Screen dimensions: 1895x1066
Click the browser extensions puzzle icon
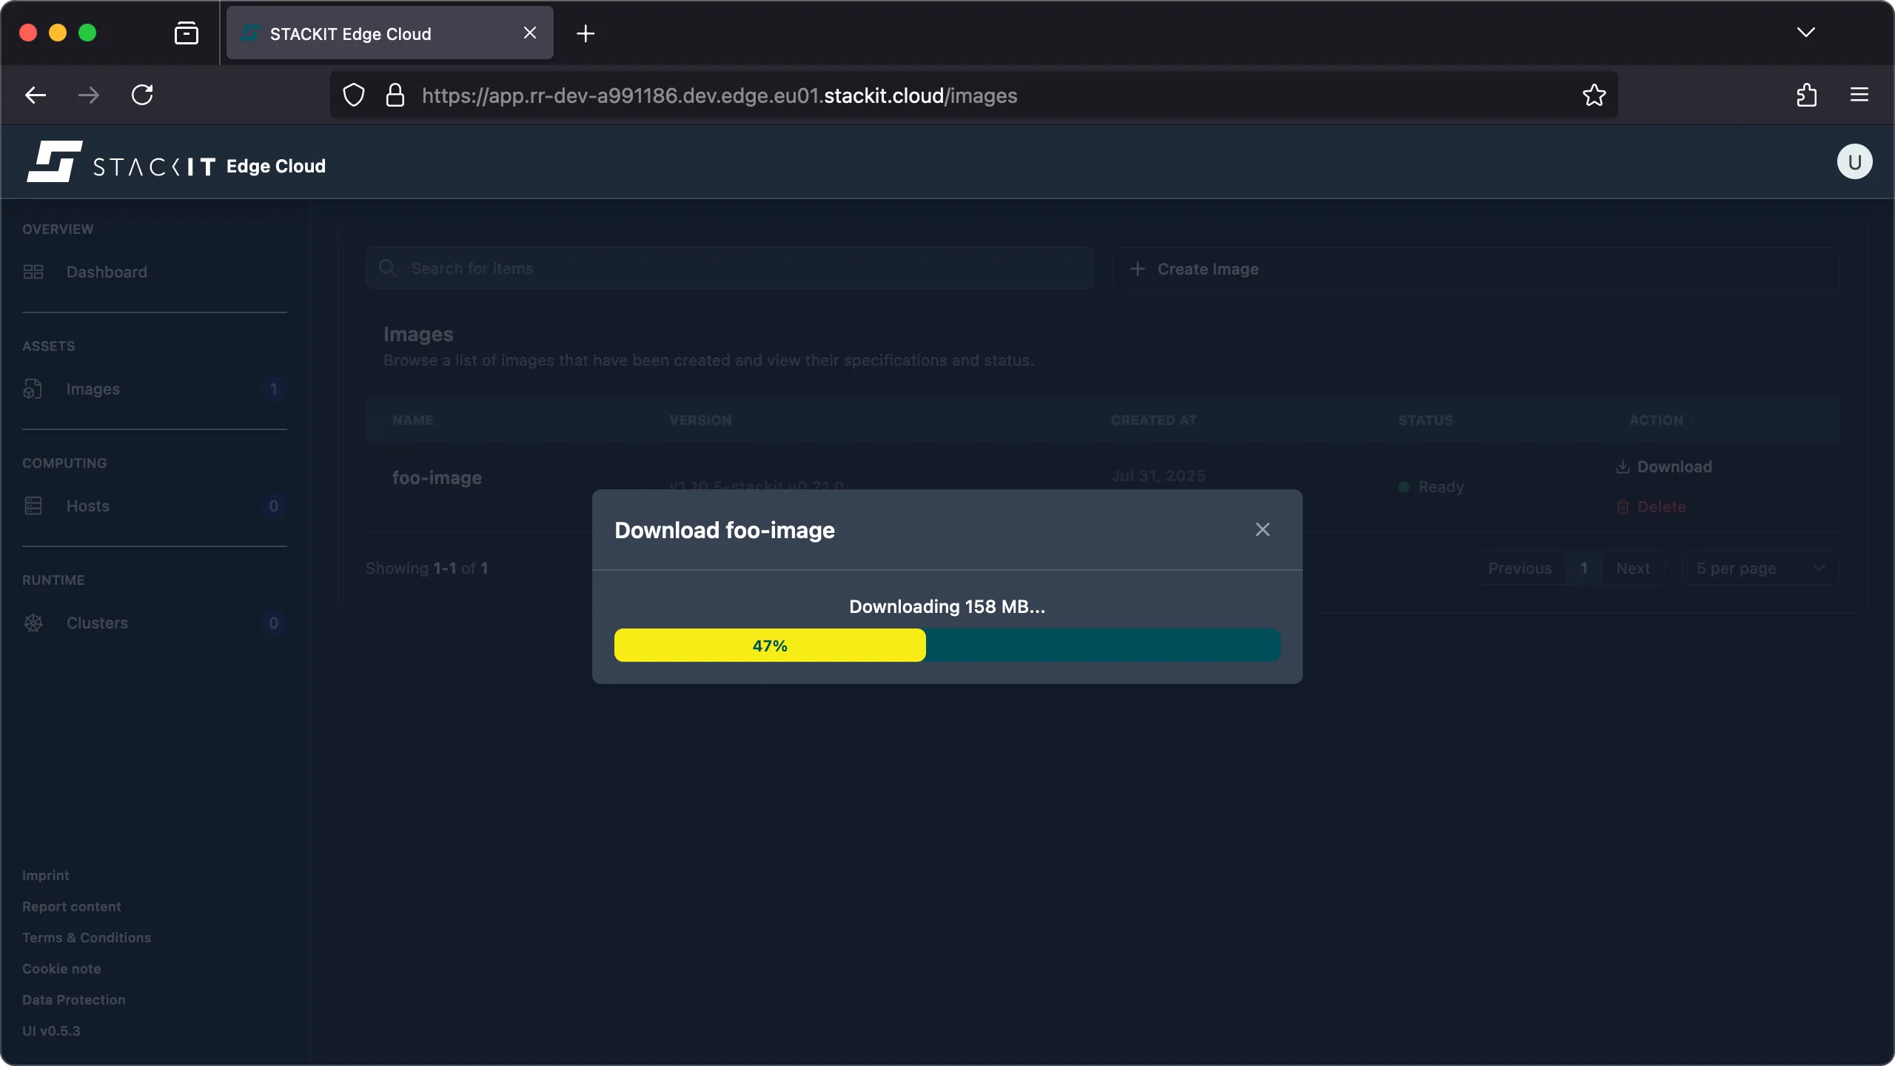tap(1806, 95)
